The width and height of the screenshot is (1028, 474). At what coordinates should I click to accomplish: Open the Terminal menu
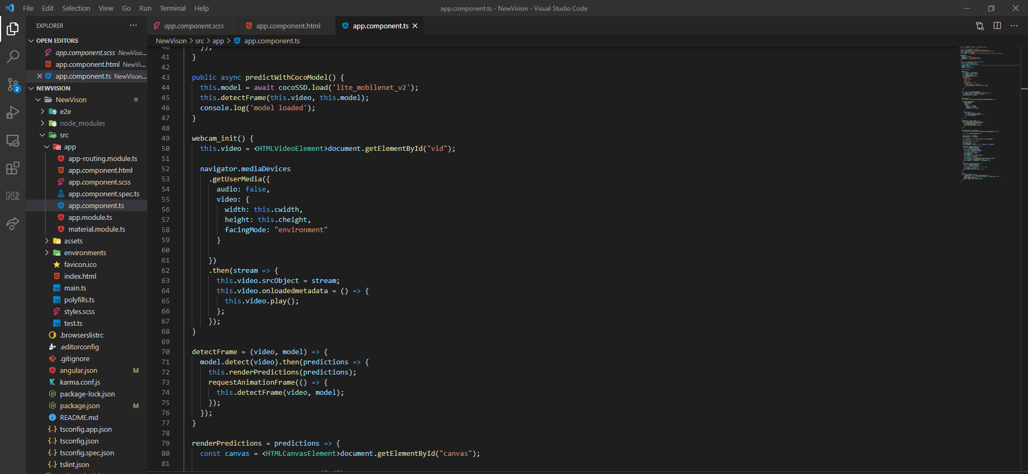(x=172, y=8)
